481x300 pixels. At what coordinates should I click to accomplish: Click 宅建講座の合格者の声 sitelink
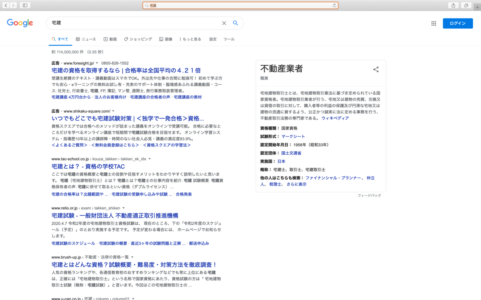coord(150,97)
